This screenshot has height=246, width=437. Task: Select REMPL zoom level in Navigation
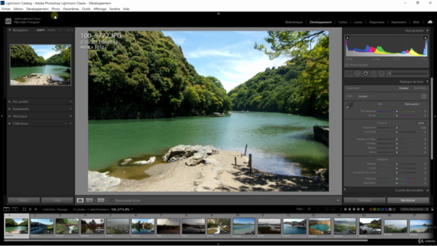[x=52, y=30]
